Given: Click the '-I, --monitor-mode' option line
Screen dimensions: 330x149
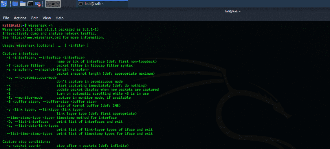Looking at the screenshot, I should pyautogui.click(x=69, y=98).
